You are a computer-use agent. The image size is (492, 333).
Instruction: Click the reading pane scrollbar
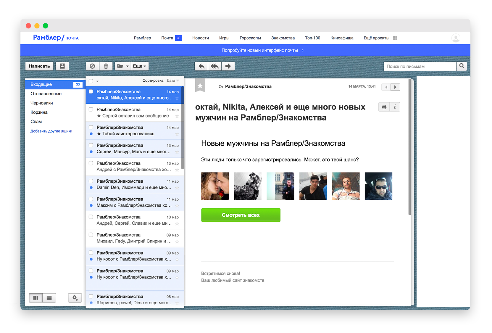click(410, 147)
